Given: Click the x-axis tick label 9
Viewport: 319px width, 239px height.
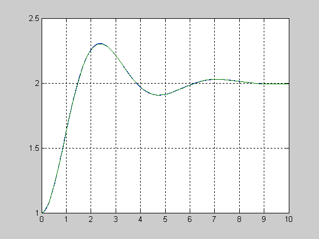Looking at the screenshot, I should point(264,219).
